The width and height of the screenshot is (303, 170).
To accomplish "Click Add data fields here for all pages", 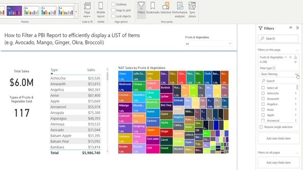I will pyautogui.click(x=278, y=162).
